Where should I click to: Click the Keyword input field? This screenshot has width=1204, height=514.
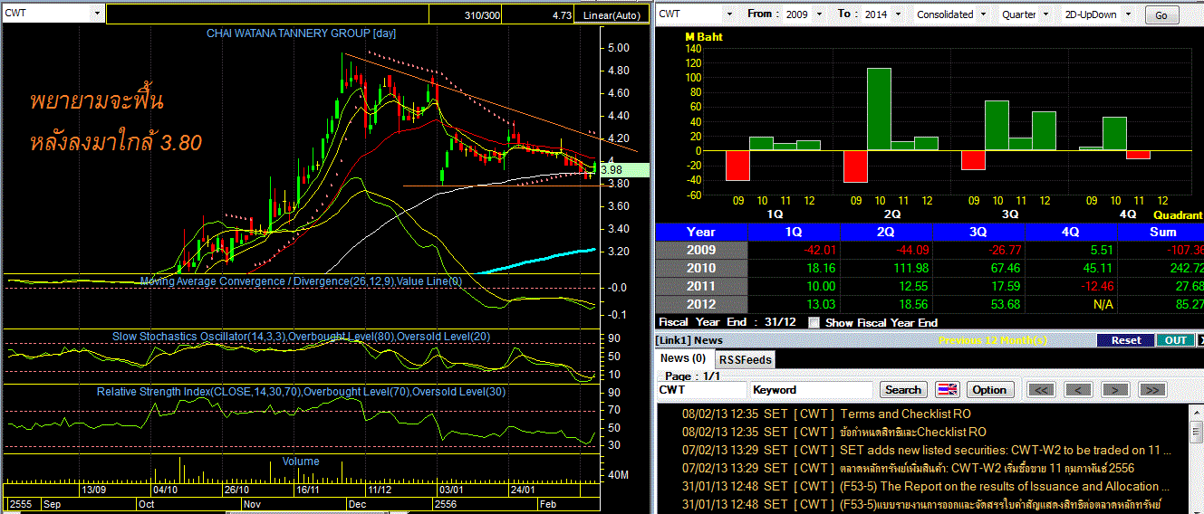click(813, 389)
